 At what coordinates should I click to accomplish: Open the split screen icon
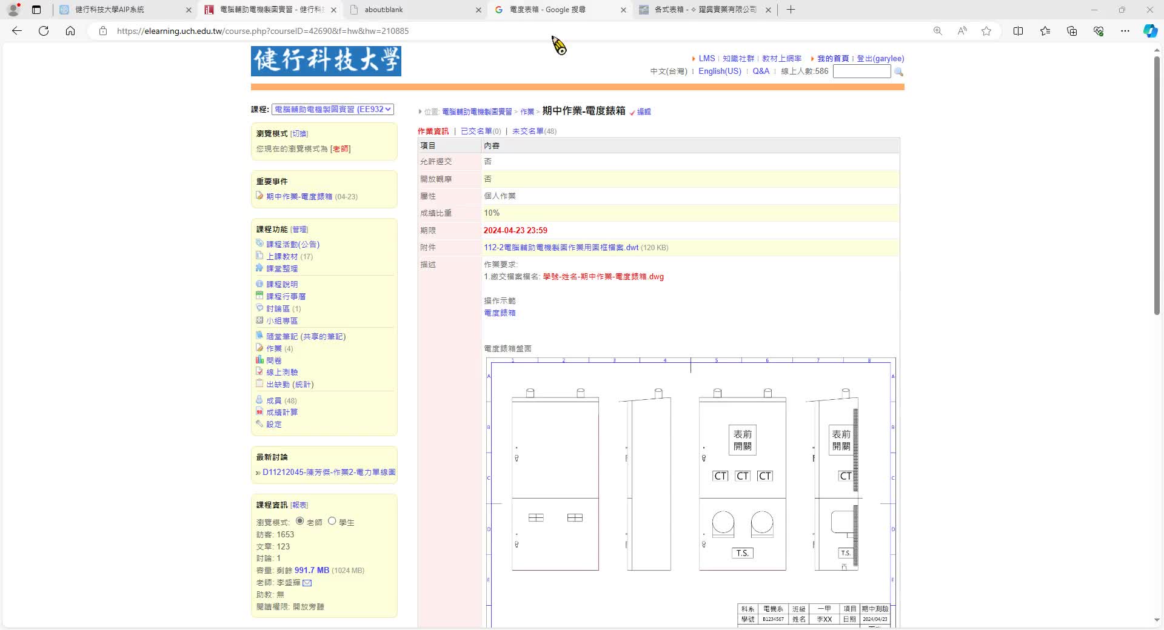coord(1018,31)
